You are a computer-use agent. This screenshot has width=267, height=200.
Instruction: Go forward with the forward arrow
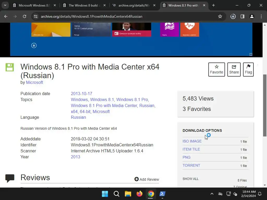click(x=15, y=16)
